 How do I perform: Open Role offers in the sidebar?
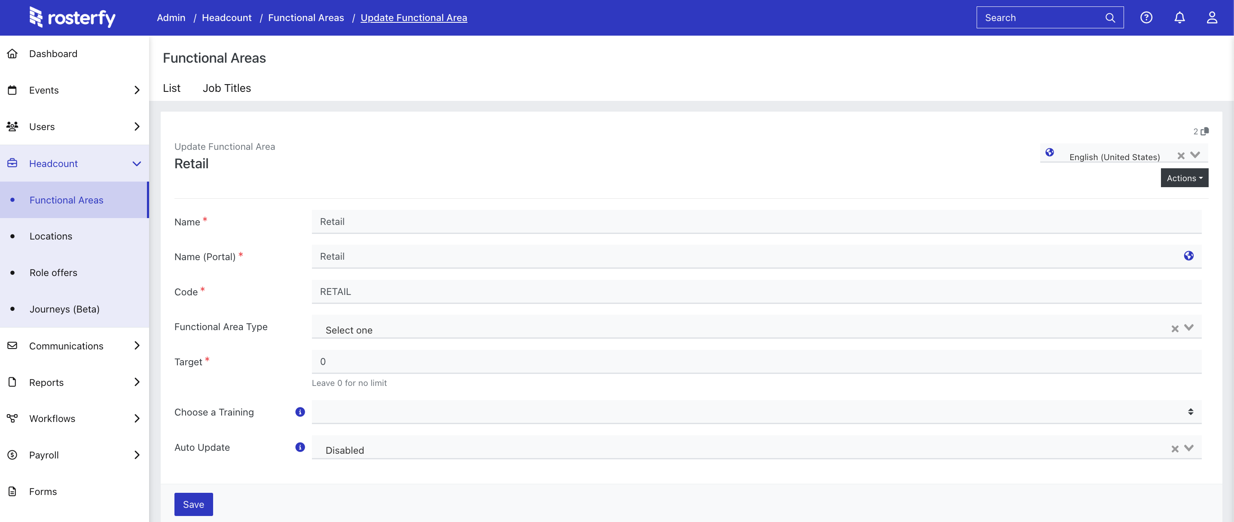click(x=53, y=273)
